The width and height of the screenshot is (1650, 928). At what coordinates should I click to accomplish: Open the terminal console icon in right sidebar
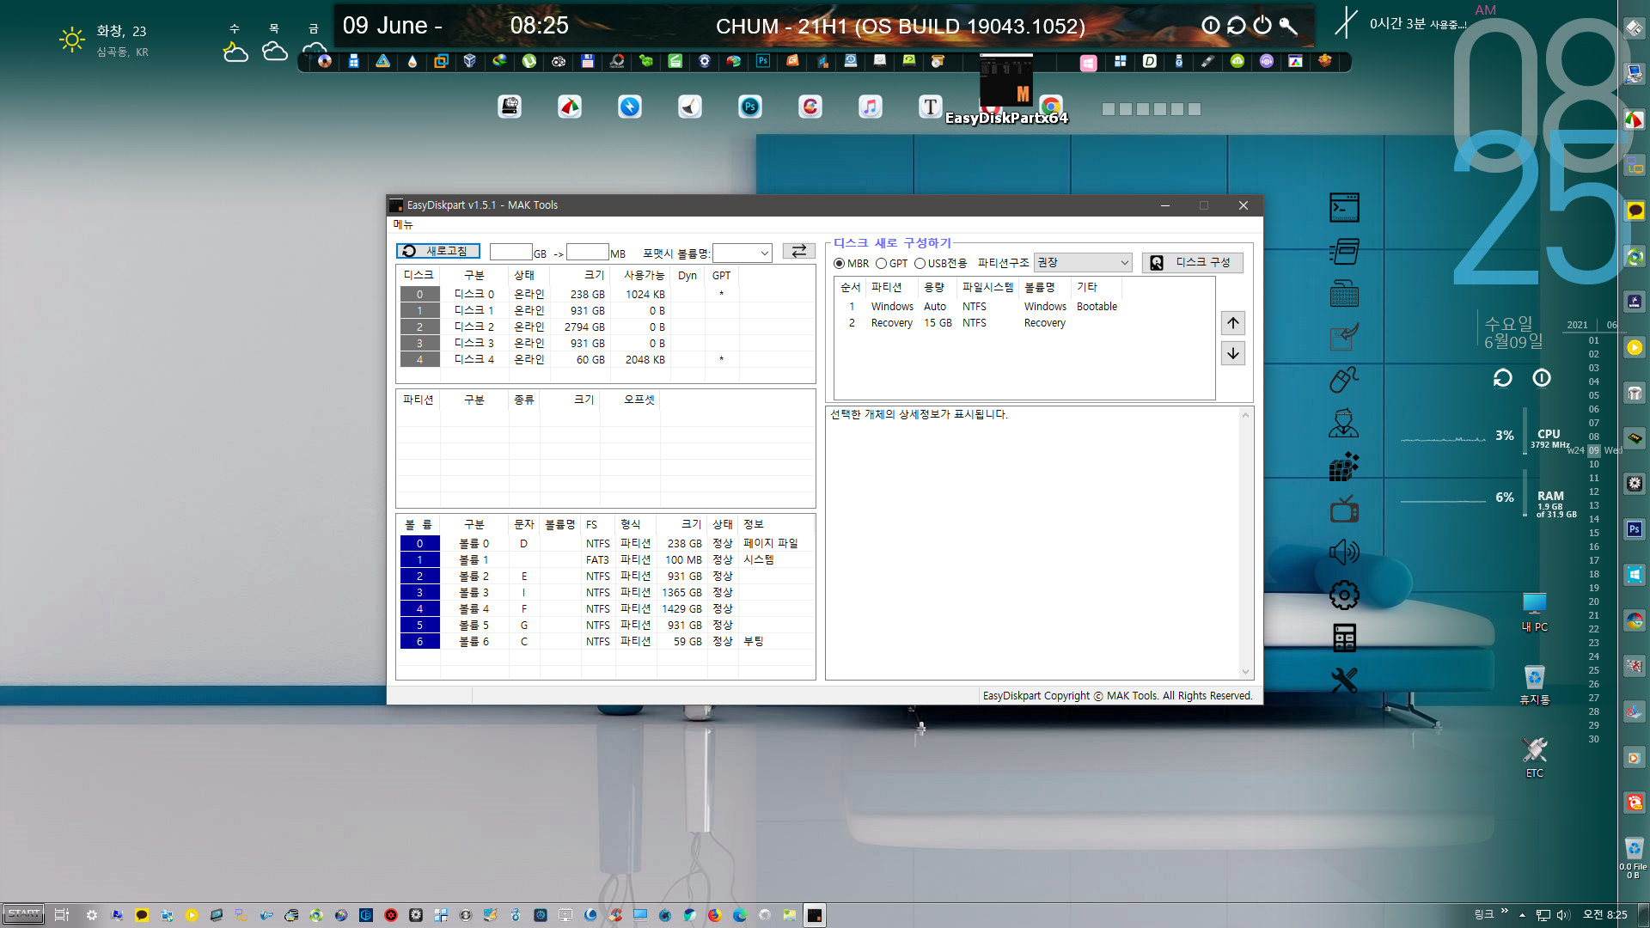[1344, 207]
